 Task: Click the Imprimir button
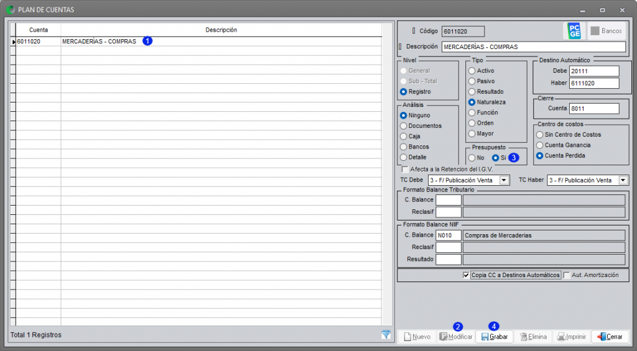(571, 337)
